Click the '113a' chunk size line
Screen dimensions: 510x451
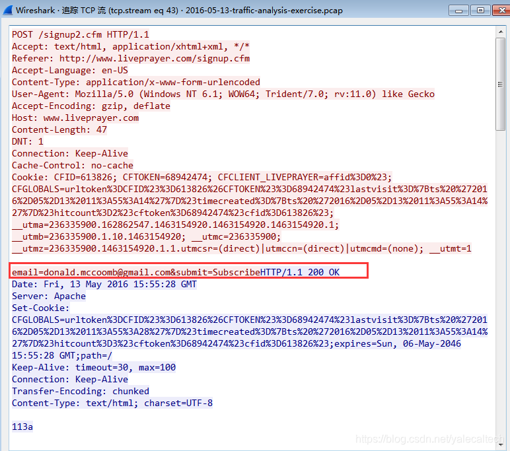[x=22, y=427]
